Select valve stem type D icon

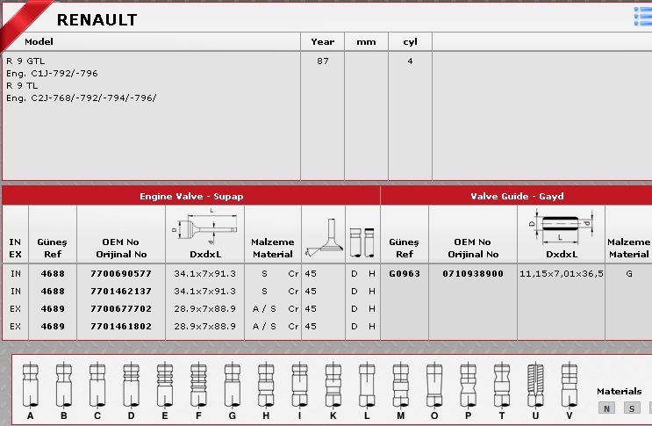point(131,385)
